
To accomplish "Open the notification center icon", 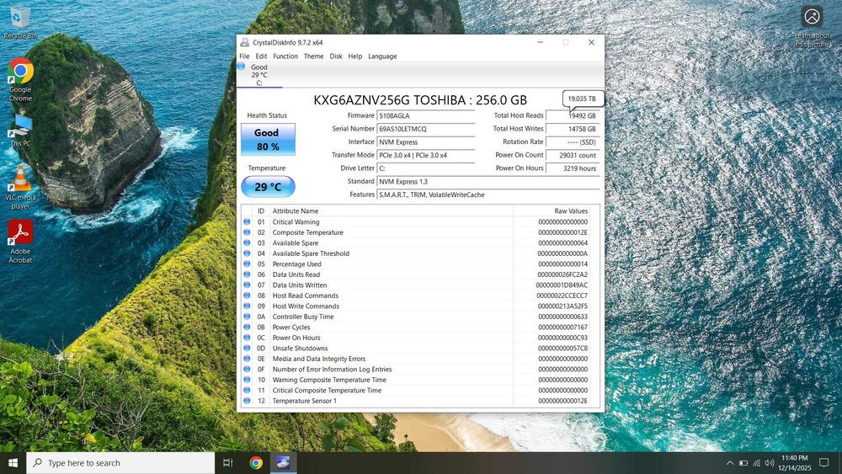I will pos(823,463).
